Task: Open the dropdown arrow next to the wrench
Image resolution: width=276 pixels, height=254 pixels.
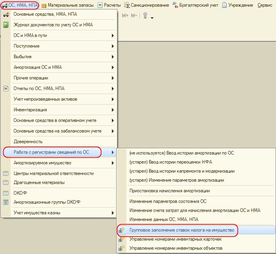Action: pos(152,18)
